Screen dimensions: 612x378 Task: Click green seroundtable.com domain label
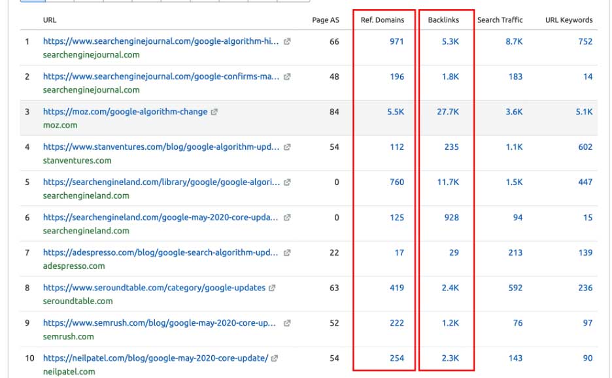[78, 301]
